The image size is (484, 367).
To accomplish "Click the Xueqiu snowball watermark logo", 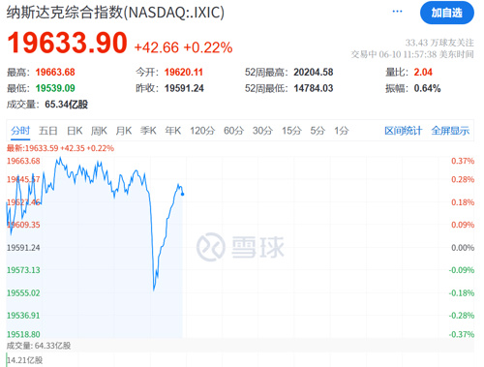I will [240, 247].
